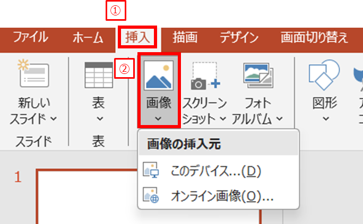Expand the フォトアルバム dropdown arrow
This screenshot has width=363, height=224.
[279, 118]
